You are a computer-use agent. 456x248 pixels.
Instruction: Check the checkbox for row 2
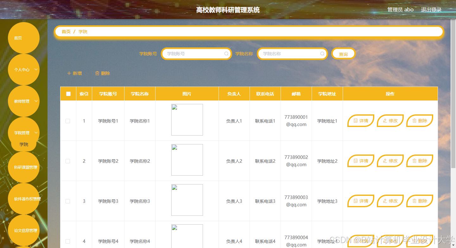click(x=68, y=161)
